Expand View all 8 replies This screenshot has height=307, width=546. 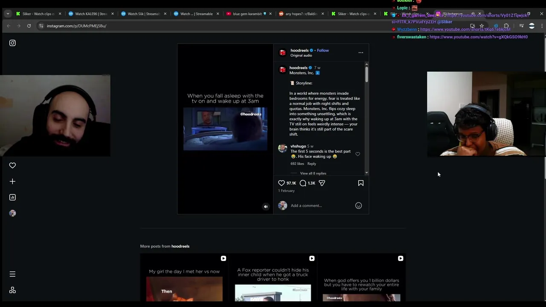click(x=313, y=174)
